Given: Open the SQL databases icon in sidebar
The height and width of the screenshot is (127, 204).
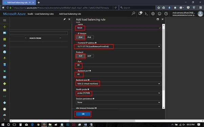Looking at the screenshot, I should click(4, 65).
